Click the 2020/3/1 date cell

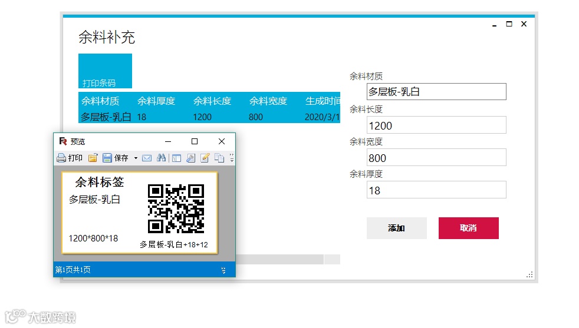tap(322, 117)
